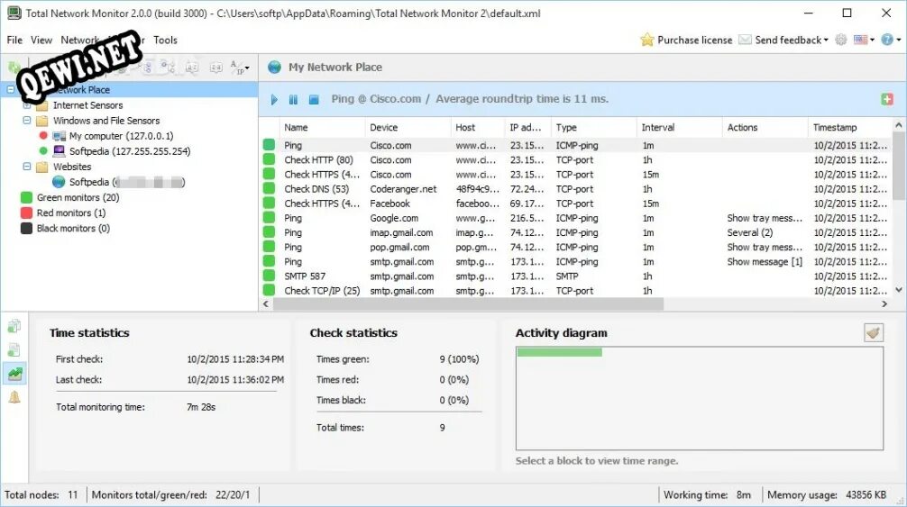Click green status square of SMTP 587

269,276
